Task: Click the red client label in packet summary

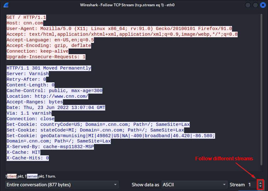Action: 12,177
